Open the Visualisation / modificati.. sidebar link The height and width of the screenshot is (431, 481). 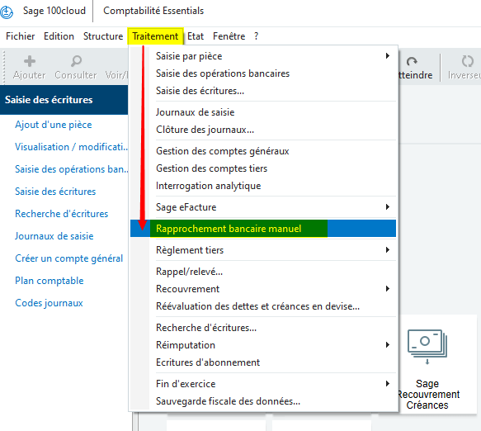pos(71,147)
